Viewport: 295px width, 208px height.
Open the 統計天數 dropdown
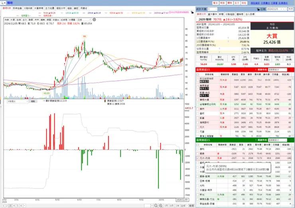pyautogui.click(x=212, y=9)
